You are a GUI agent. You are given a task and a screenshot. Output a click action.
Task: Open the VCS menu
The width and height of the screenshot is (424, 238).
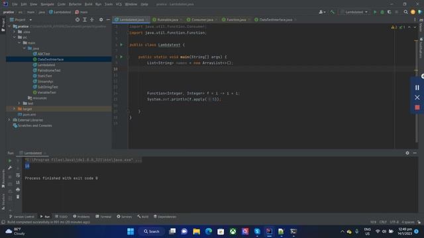(119, 4)
